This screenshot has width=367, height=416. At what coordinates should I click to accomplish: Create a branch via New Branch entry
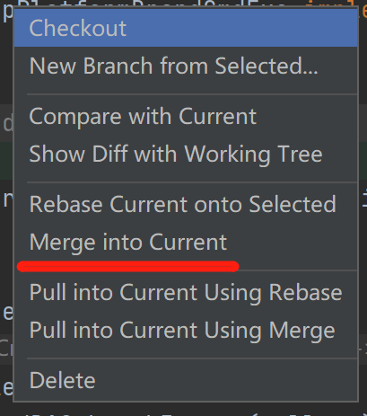pyautogui.click(x=186, y=66)
